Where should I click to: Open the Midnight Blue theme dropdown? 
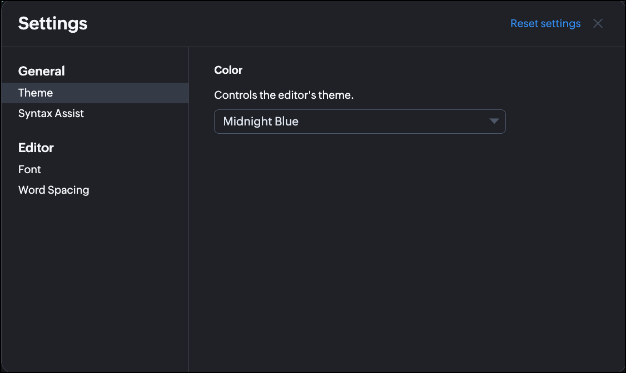pyautogui.click(x=359, y=122)
